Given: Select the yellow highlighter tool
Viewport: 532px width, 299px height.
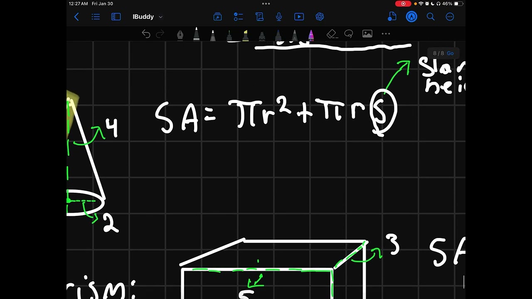Looking at the screenshot, I should [246, 35].
